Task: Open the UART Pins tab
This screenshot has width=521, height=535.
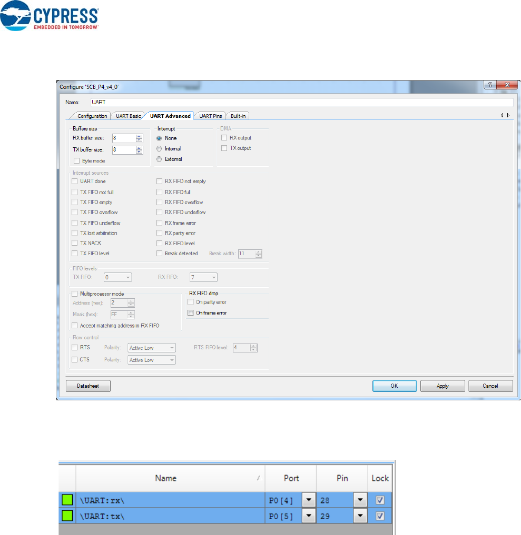Action: 211,116
